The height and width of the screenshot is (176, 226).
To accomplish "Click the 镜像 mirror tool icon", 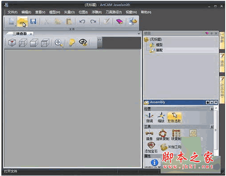I will click(x=149, y=135).
